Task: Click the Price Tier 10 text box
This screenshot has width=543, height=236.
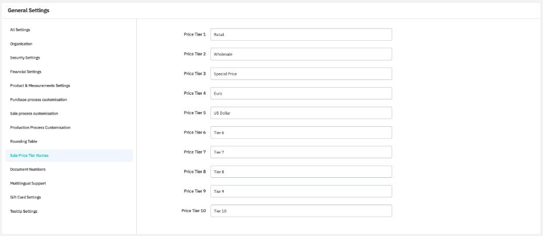Action: pos(301,210)
